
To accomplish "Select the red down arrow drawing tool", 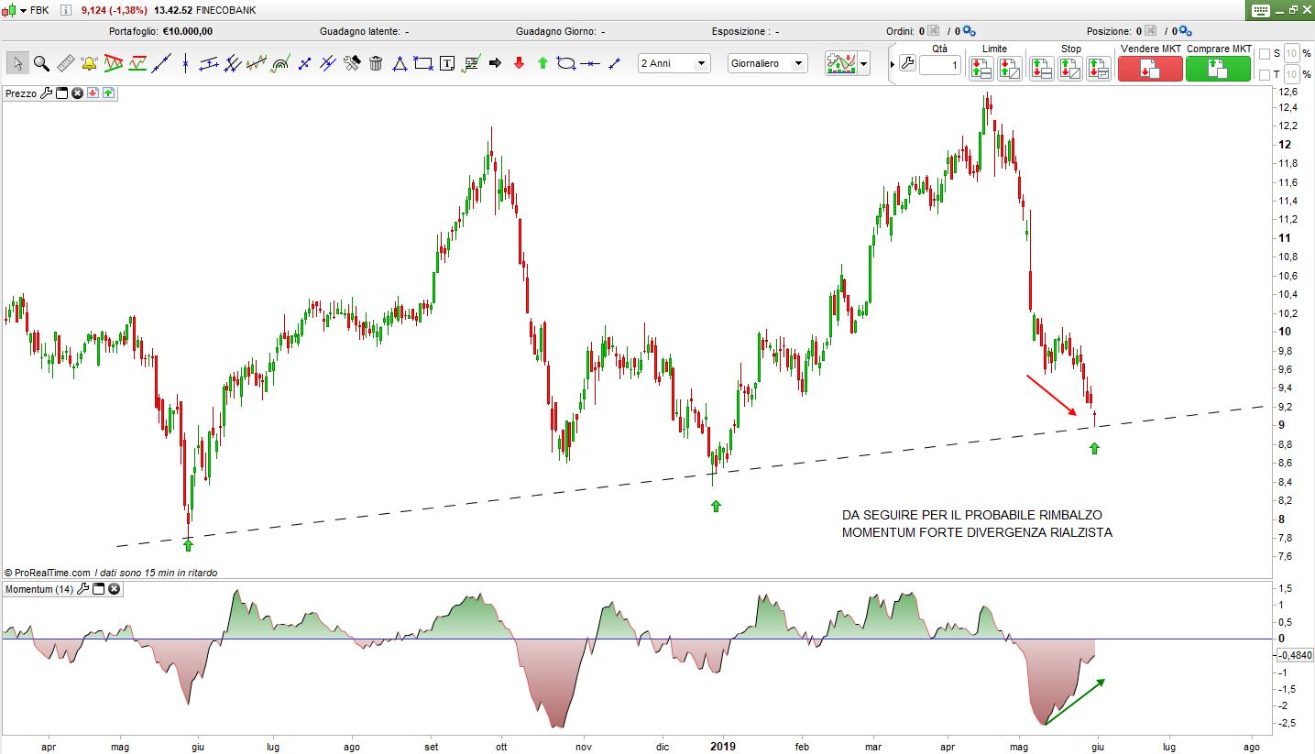I will point(519,63).
